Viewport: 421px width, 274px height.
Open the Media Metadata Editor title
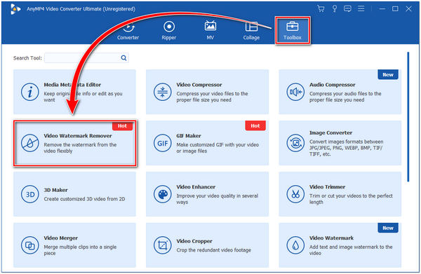[x=72, y=85]
